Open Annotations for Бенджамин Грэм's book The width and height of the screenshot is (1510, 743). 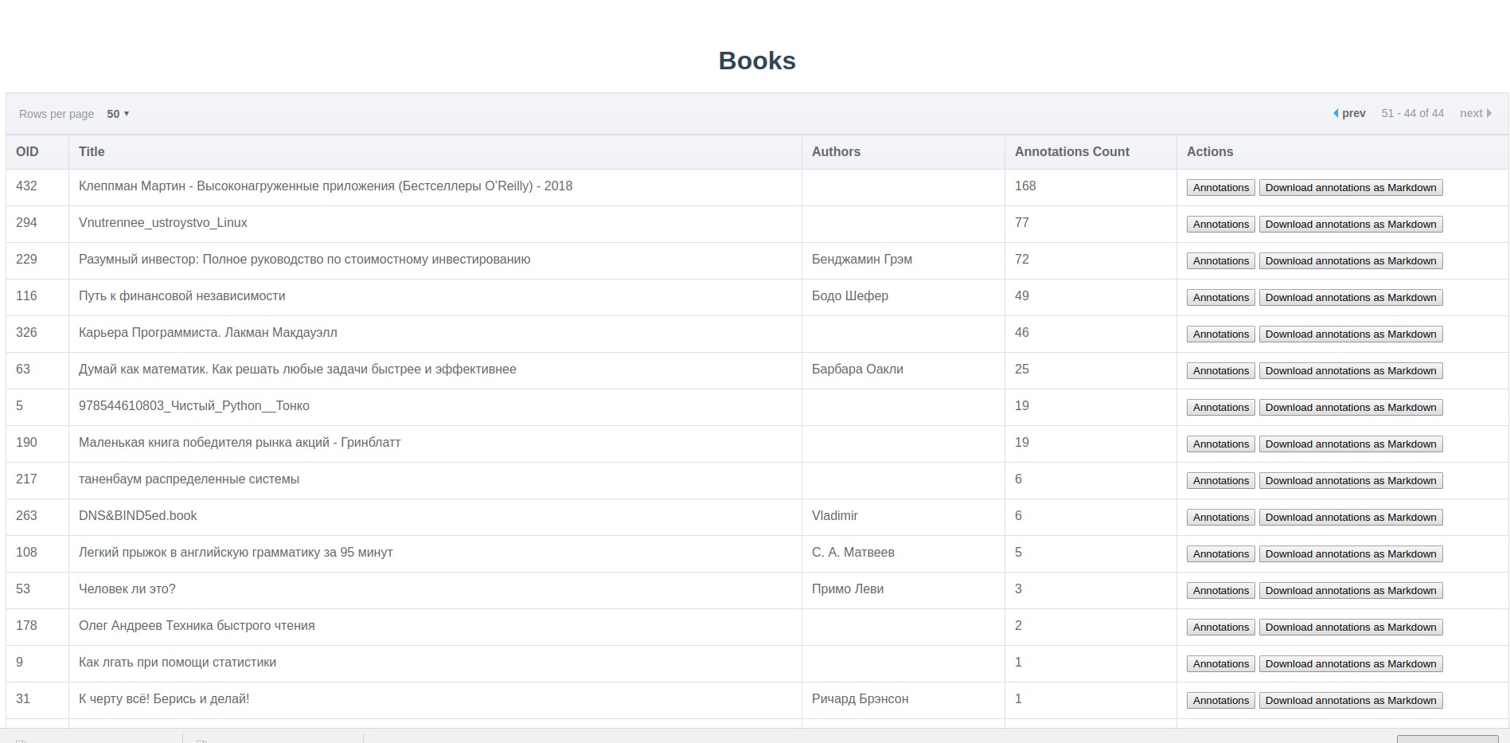(1220, 261)
